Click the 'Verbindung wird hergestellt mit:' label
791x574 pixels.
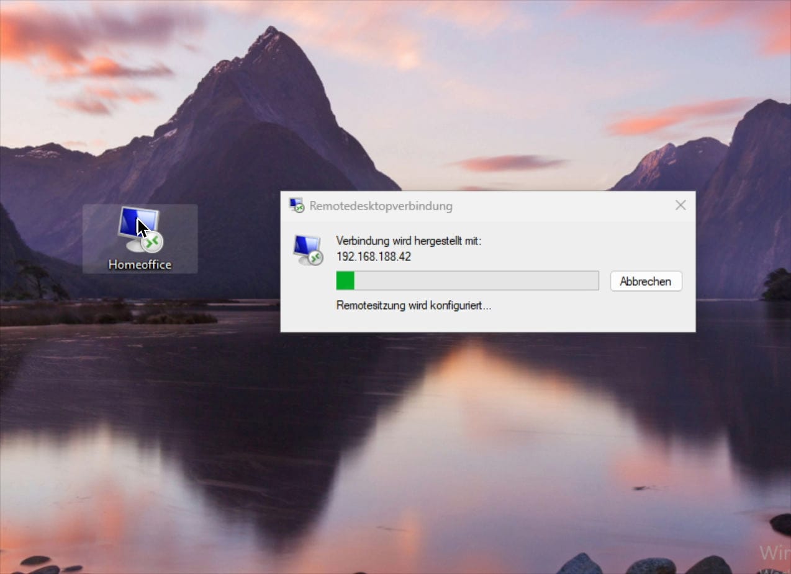point(409,241)
